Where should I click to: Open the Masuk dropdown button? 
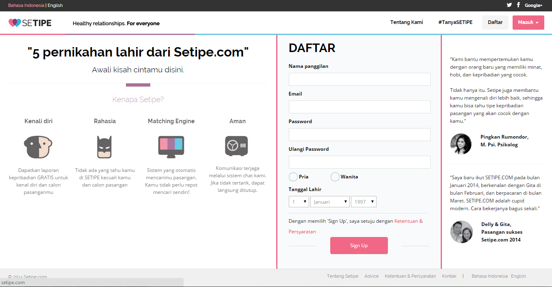(528, 22)
